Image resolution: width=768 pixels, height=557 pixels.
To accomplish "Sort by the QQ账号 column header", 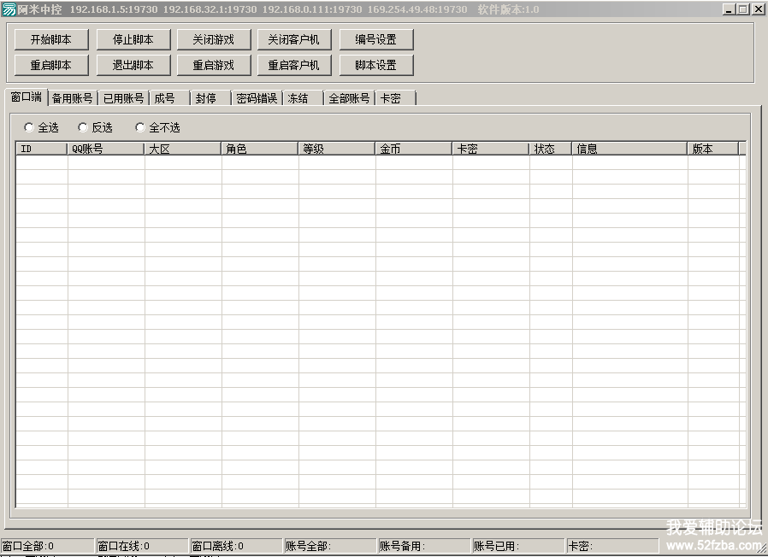I will [105, 149].
